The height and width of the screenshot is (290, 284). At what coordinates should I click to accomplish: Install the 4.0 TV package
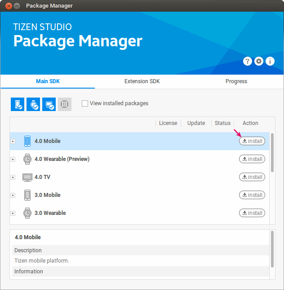[x=252, y=177]
